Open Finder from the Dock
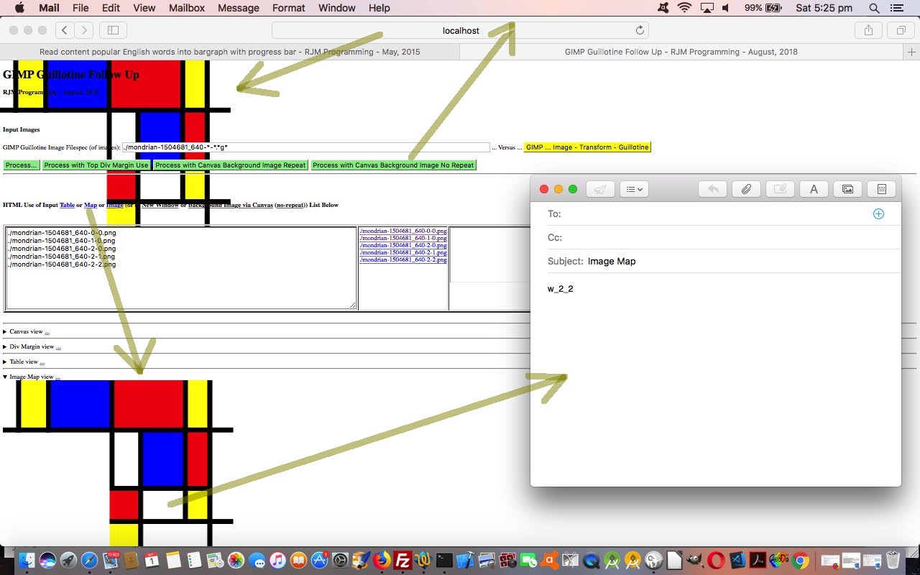Screen dimensions: 920x575 (27, 560)
